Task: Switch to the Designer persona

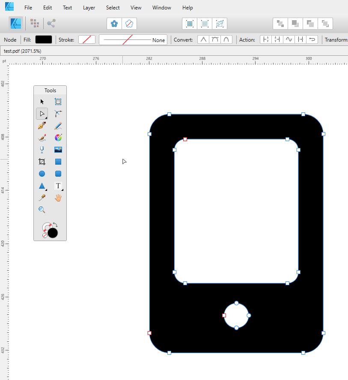Action: click(16, 24)
